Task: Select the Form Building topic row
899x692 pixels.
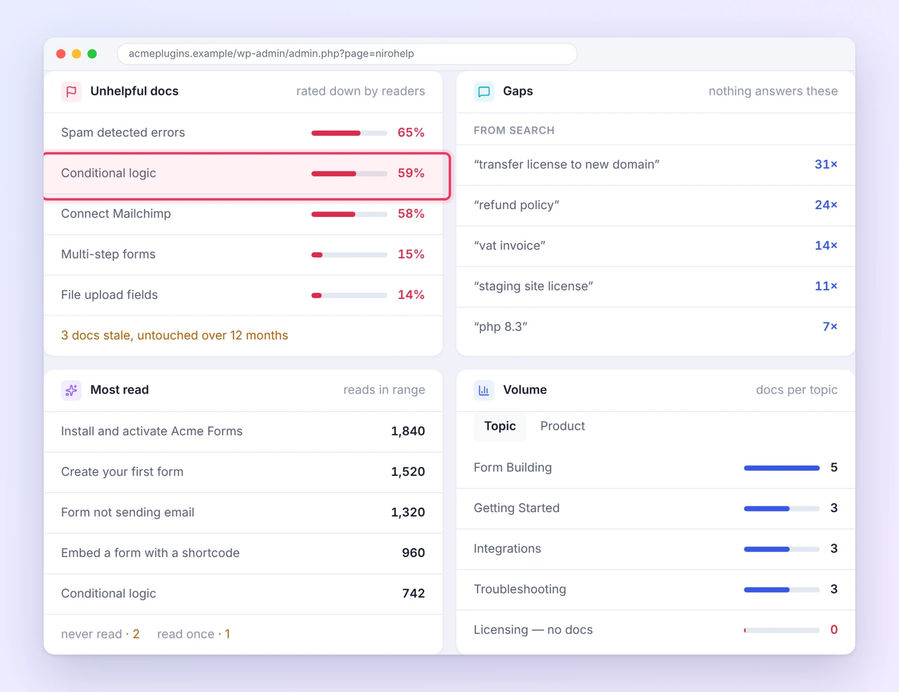Action: pos(656,468)
